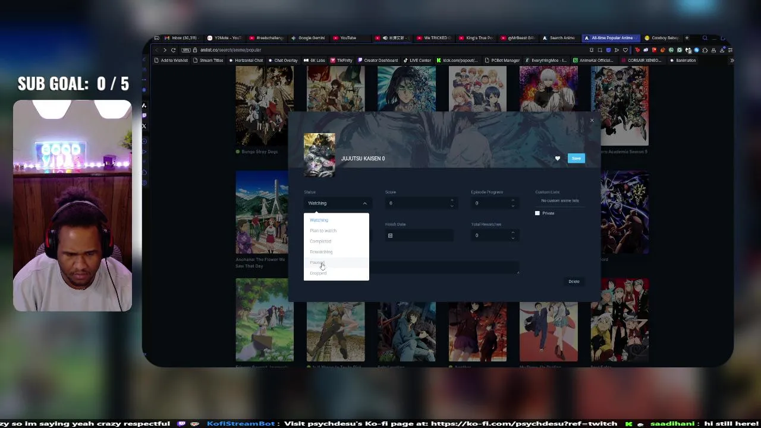
Task: Open the CORSAIR XENEON bookmark
Action: tap(641, 61)
